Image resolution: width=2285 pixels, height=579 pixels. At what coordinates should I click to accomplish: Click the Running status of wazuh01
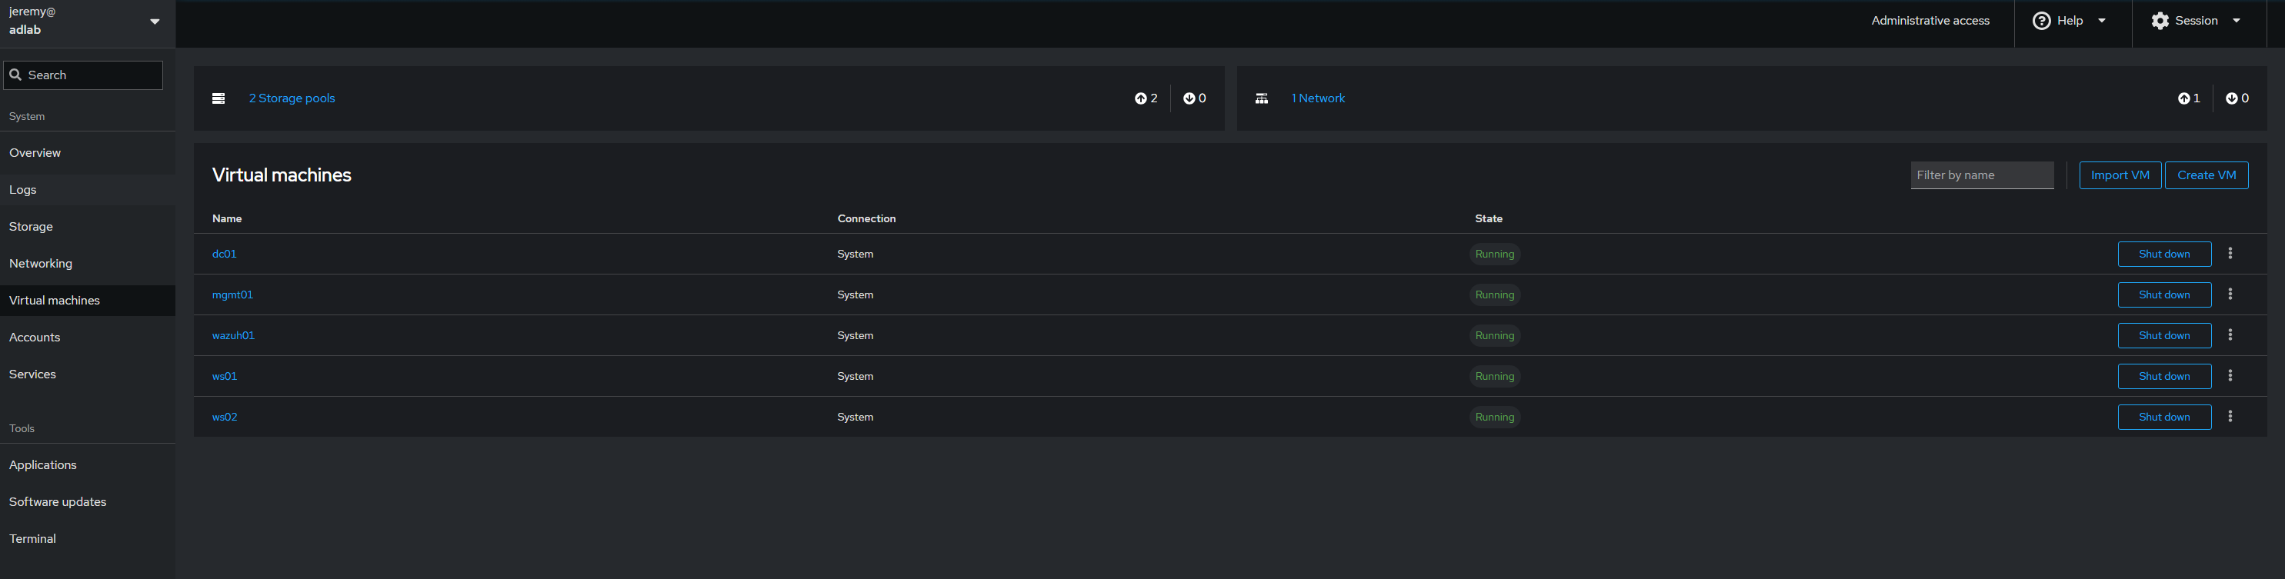tap(1495, 335)
